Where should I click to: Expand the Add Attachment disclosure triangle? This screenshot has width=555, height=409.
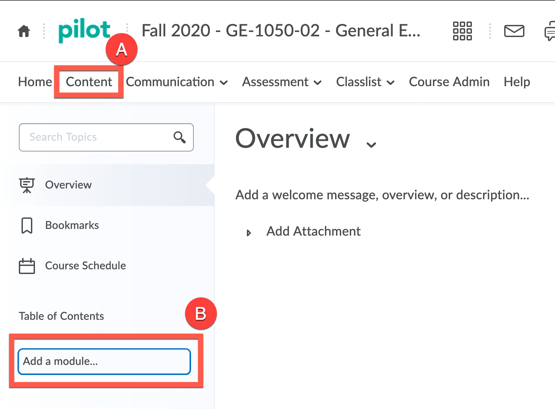tap(249, 233)
